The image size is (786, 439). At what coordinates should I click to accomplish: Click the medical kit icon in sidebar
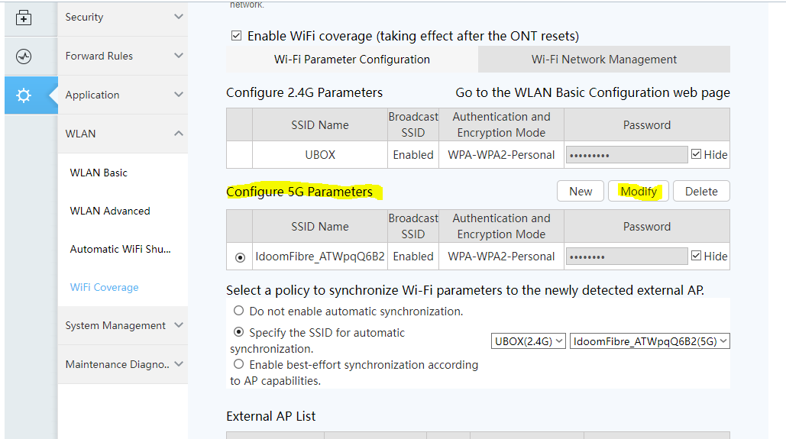point(24,18)
